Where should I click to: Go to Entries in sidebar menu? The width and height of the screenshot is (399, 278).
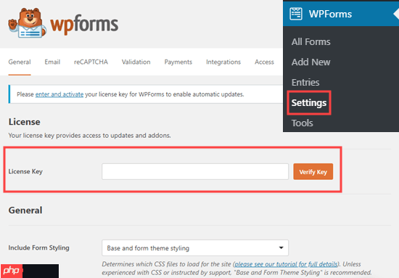305,83
